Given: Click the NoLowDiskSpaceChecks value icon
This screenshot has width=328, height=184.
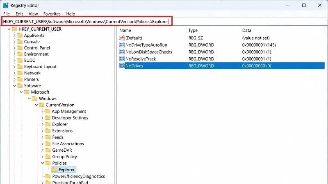Looking at the screenshot, I should click(x=122, y=52).
